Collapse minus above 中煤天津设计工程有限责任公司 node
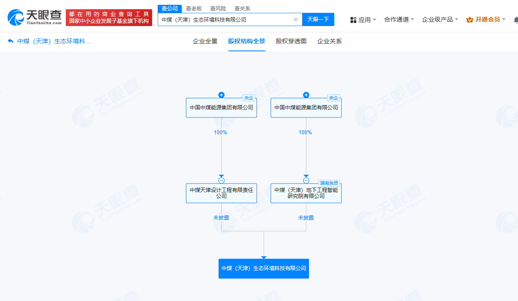The image size is (518, 301). (221, 180)
